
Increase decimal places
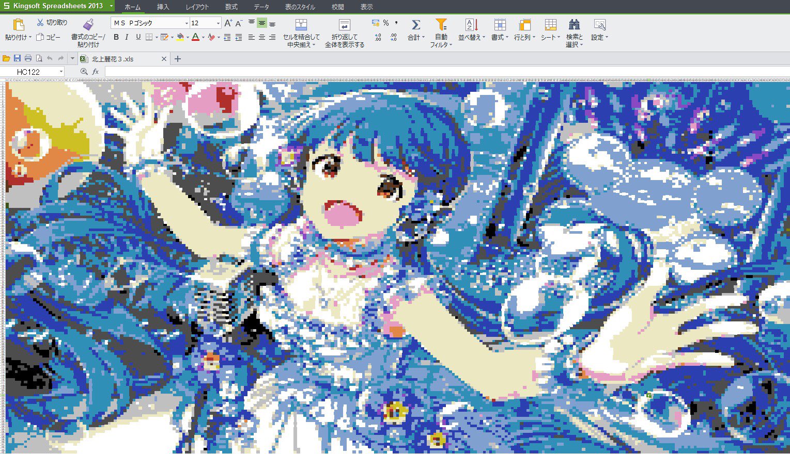378,37
